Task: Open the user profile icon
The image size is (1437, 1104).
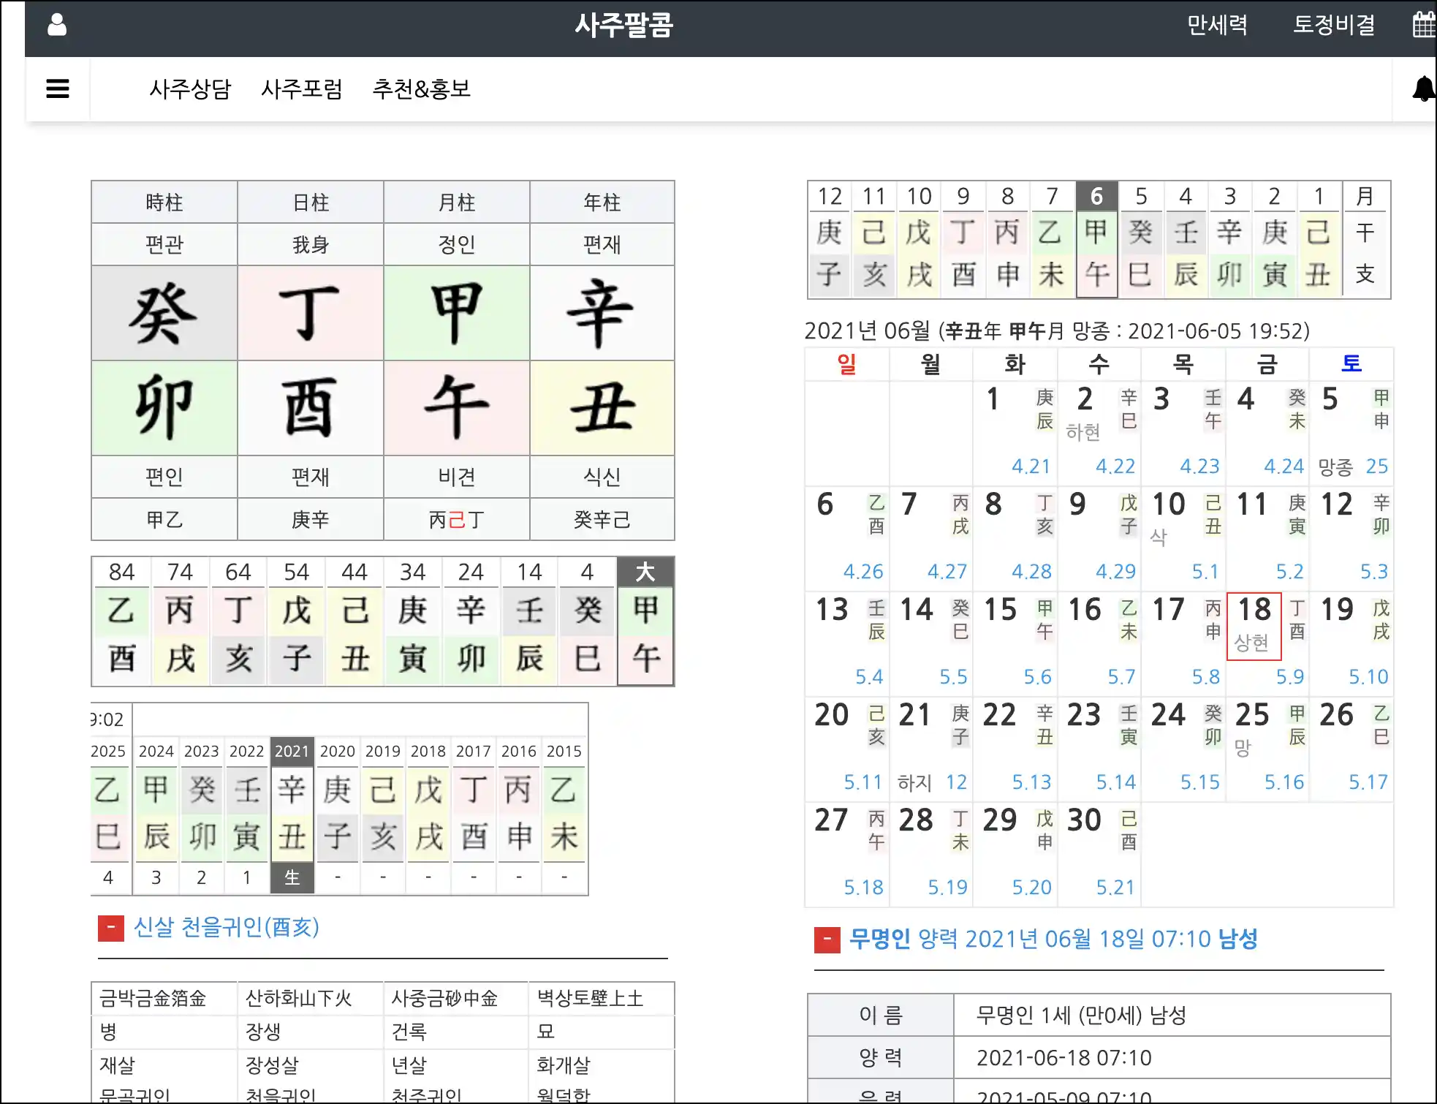Action: 57,25
